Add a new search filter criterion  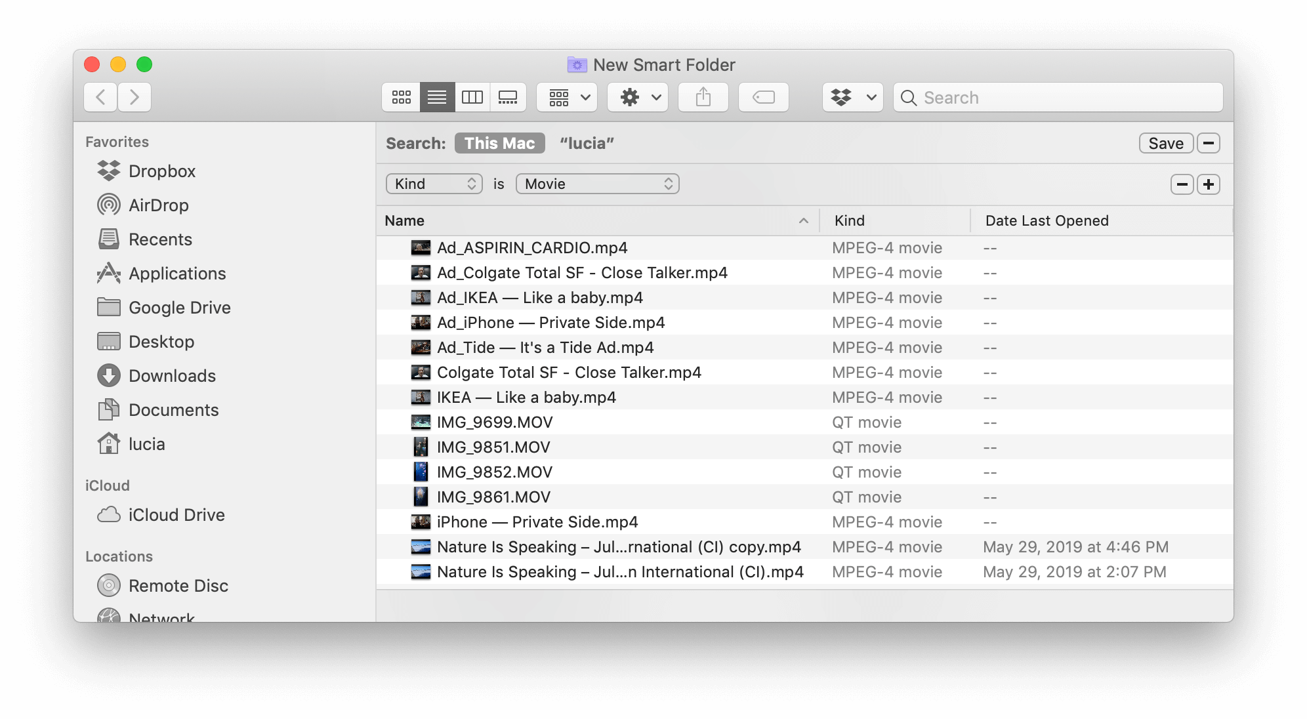pos(1209,184)
